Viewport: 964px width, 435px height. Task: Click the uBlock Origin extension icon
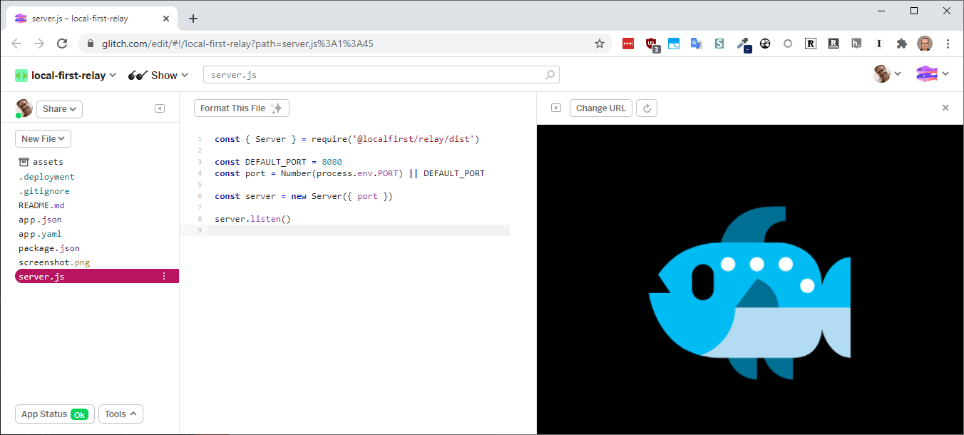tap(651, 43)
